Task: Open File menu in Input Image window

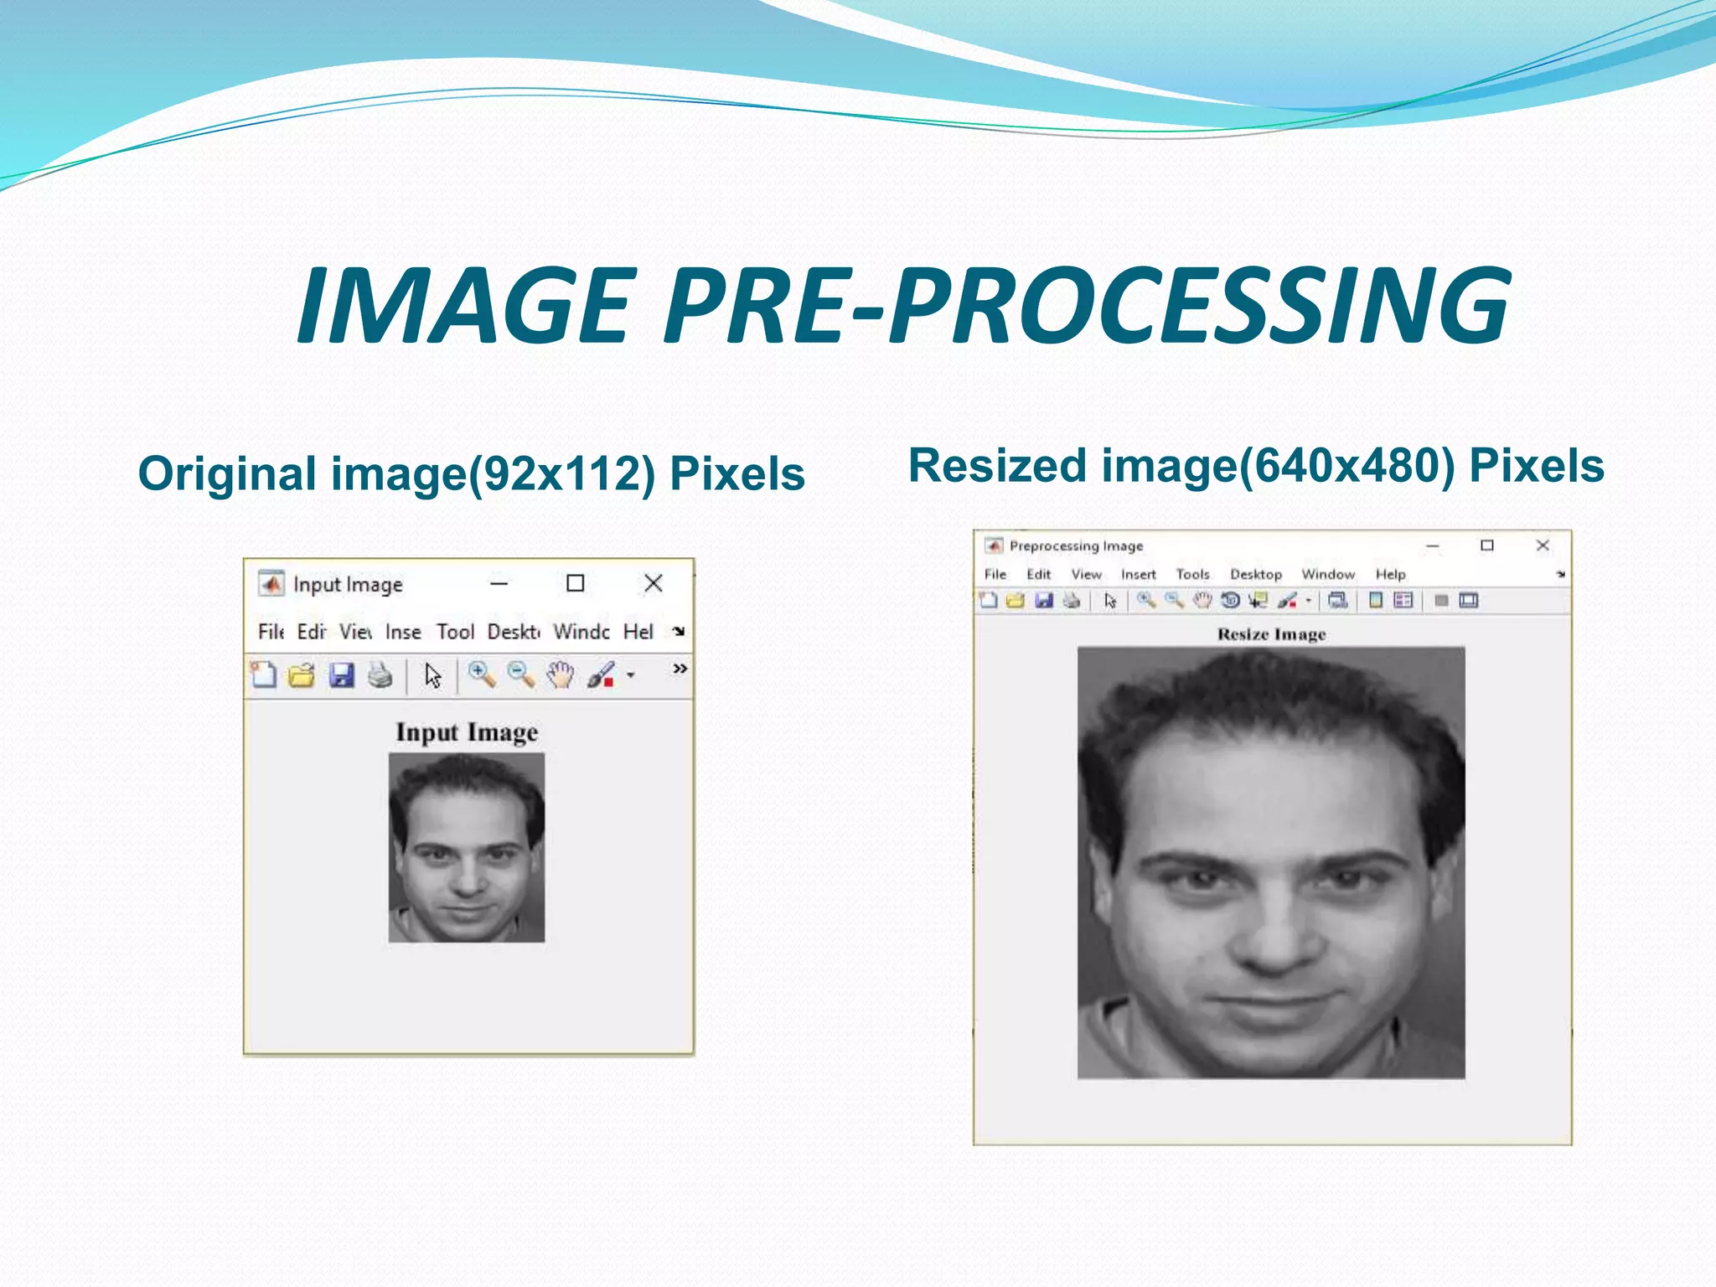Action: coord(271,631)
